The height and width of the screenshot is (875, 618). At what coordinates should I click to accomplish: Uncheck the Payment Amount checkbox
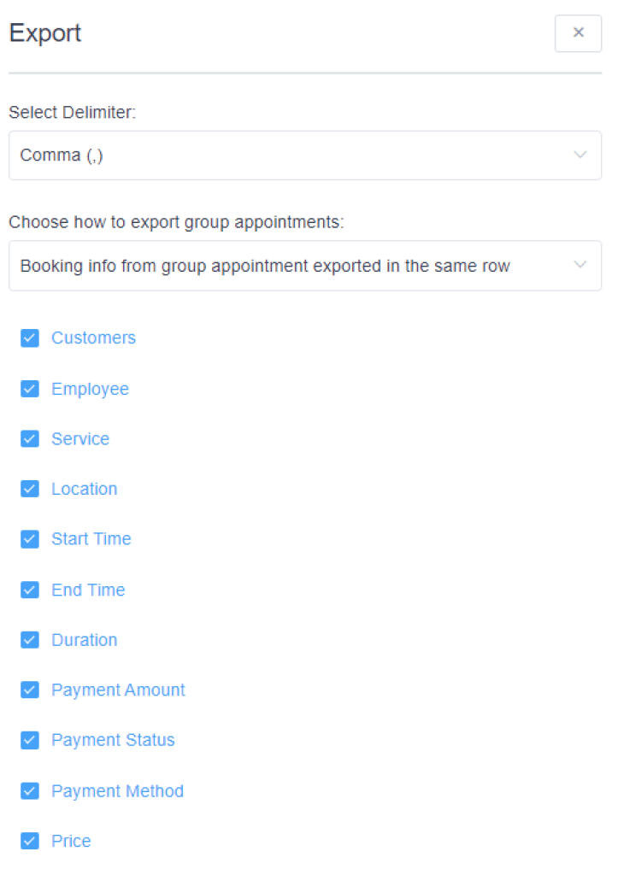(30, 690)
